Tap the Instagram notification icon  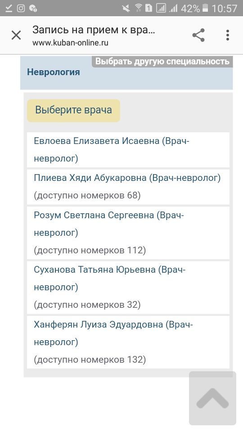tap(21, 8)
